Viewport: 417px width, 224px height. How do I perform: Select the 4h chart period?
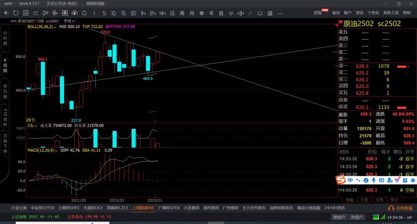click(163, 13)
